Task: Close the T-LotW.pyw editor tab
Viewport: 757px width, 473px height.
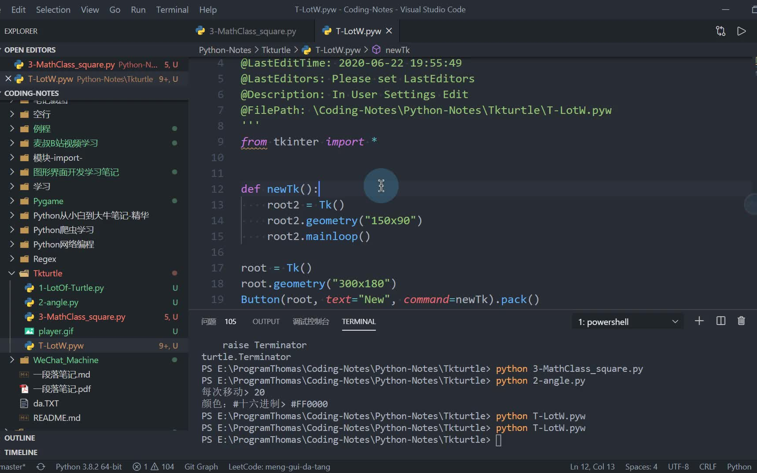Action: click(389, 31)
